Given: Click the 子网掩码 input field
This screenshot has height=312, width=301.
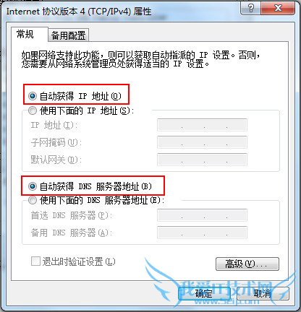Looking at the screenshot, I should [202, 142].
